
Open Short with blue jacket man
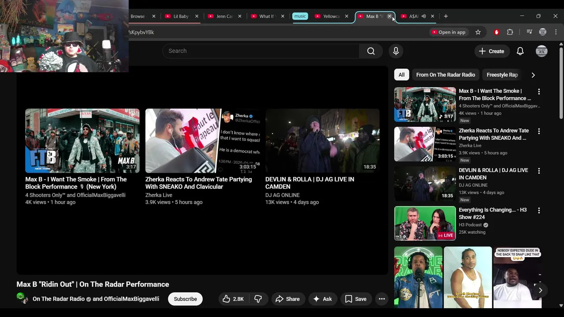(x=418, y=277)
